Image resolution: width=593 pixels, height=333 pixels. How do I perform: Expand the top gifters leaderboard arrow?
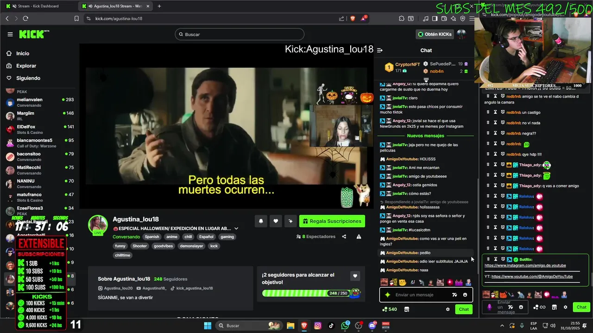coord(426,80)
